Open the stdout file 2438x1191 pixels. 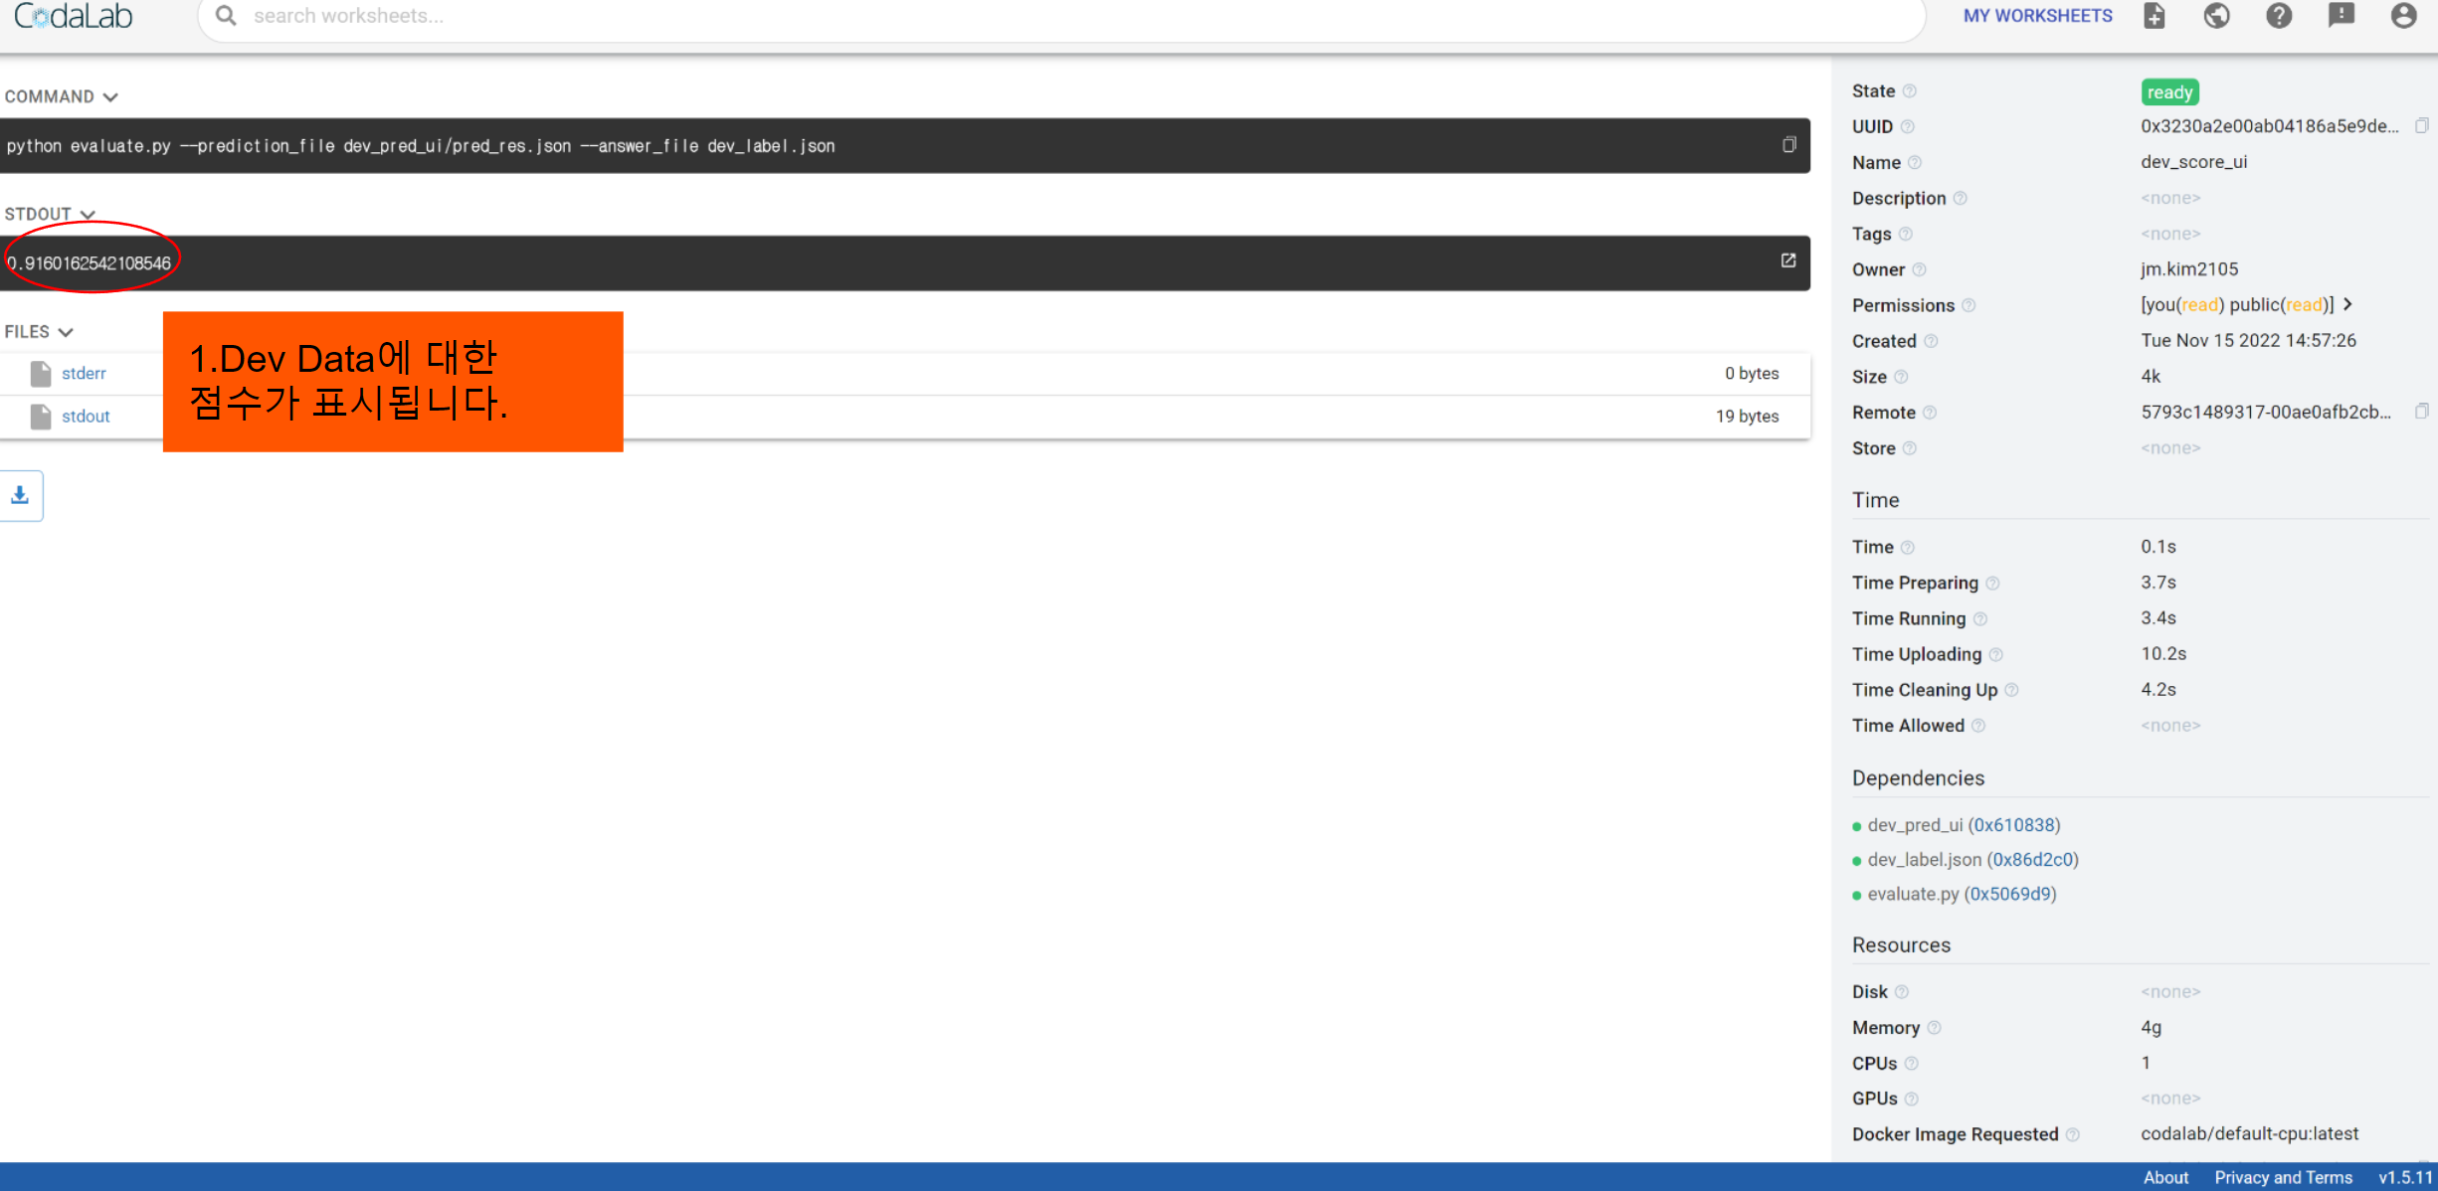click(x=85, y=416)
